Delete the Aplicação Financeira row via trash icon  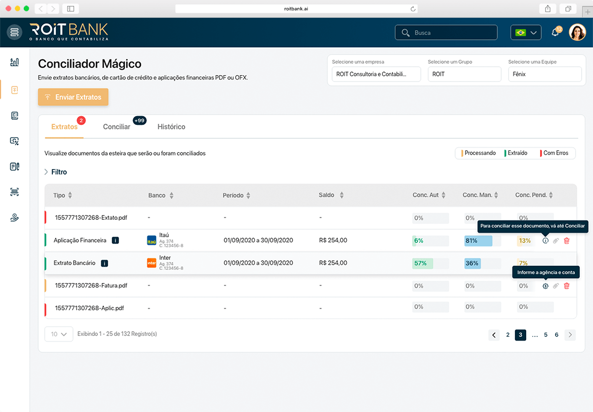click(x=567, y=241)
